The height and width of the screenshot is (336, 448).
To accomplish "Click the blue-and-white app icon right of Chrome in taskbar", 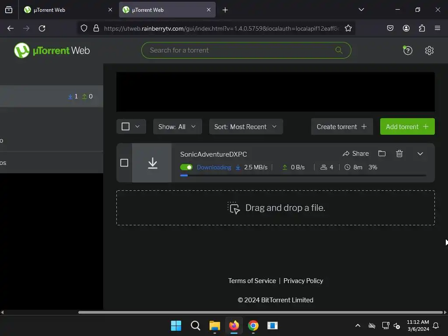I will pos(272,325).
